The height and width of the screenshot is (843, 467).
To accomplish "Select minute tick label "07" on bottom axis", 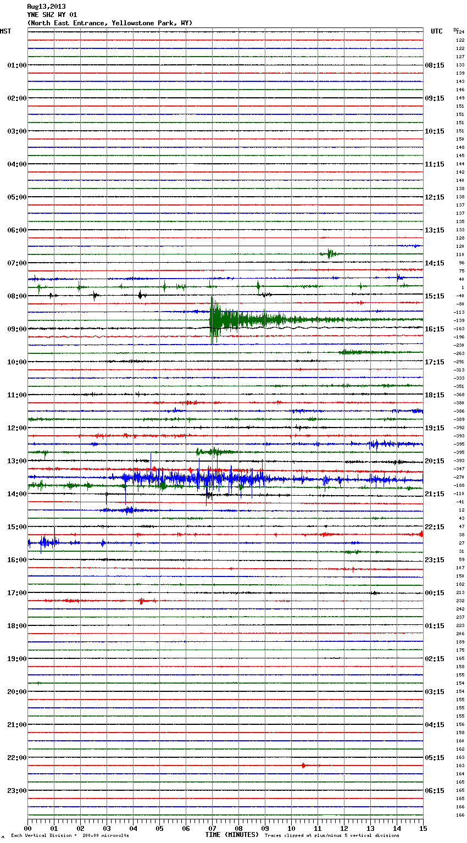I will 212,828.
